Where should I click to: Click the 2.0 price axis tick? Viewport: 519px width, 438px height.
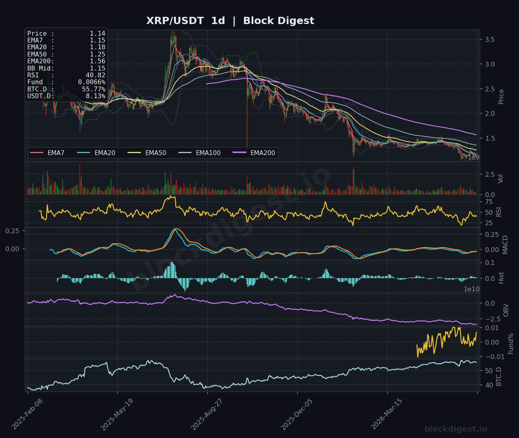(x=489, y=113)
